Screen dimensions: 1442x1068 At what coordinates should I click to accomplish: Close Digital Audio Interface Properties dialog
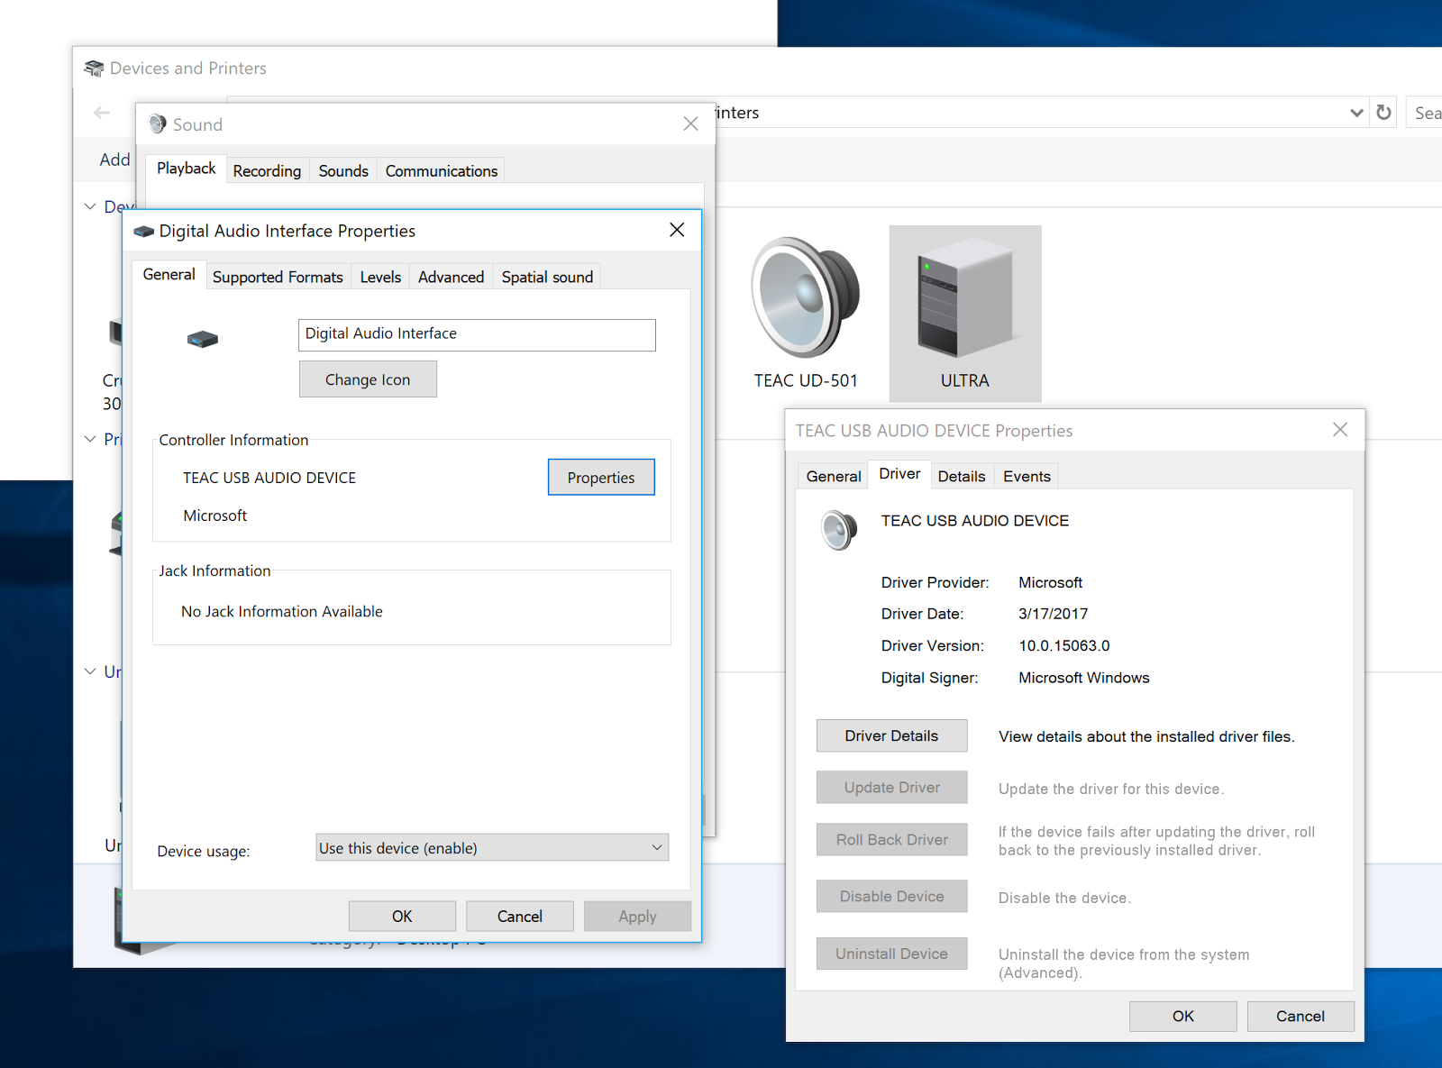click(x=677, y=230)
